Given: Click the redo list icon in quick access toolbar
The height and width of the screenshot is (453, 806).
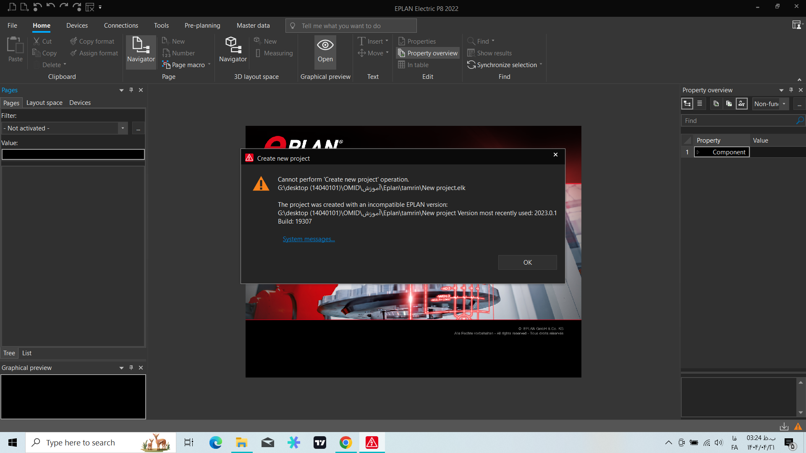Looking at the screenshot, I should pyautogui.click(x=77, y=7).
